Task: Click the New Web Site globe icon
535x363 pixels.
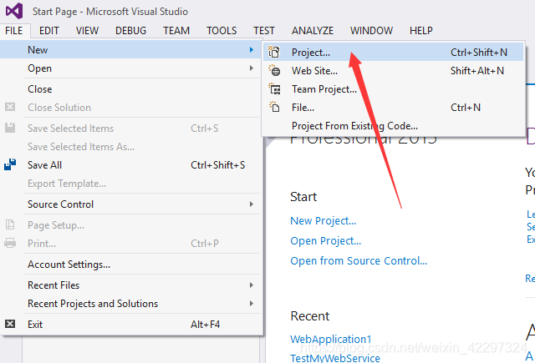Action: click(274, 70)
